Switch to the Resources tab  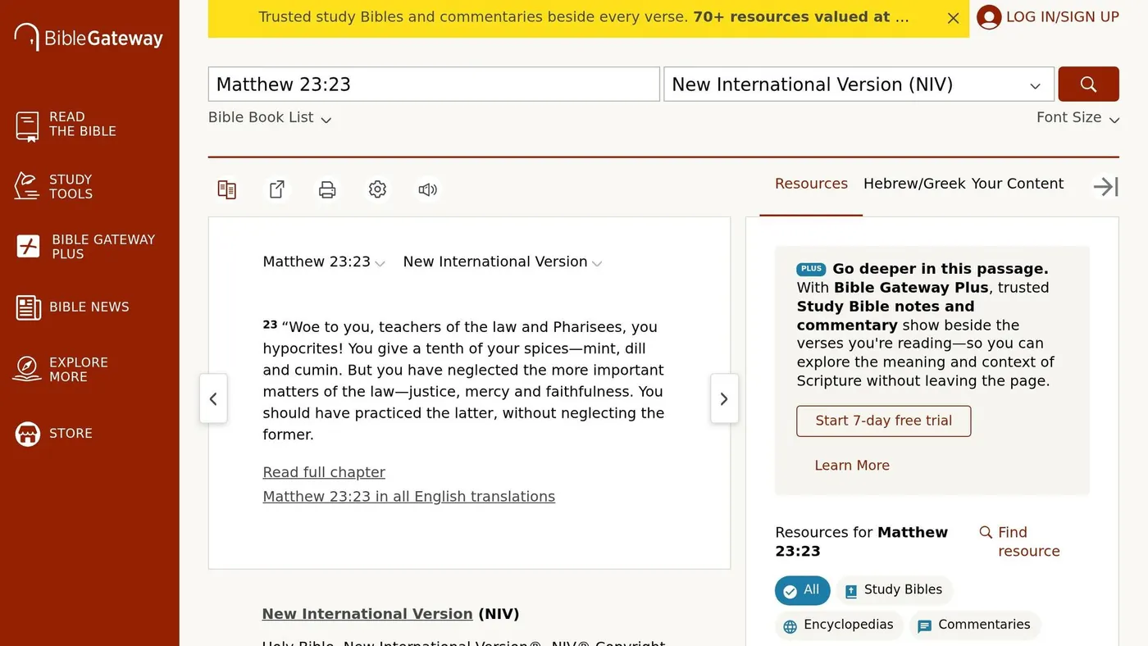click(x=811, y=184)
